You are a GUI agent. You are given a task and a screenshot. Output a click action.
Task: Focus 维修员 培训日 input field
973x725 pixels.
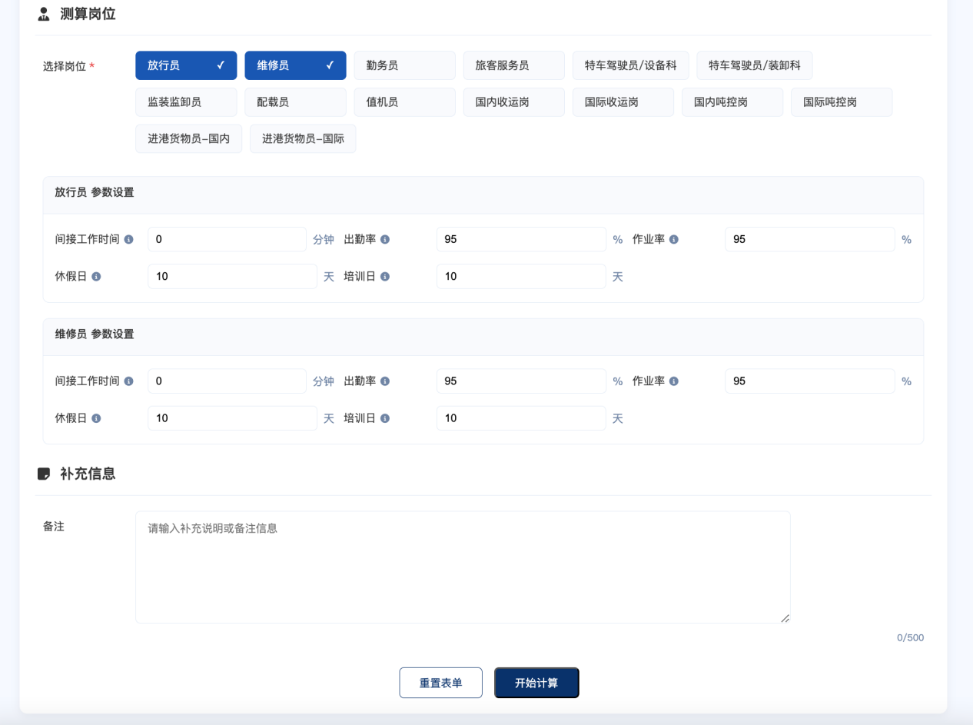pos(521,418)
